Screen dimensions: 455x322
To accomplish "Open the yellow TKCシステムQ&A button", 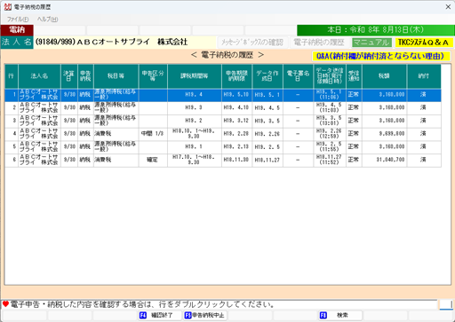I will tap(424, 43).
